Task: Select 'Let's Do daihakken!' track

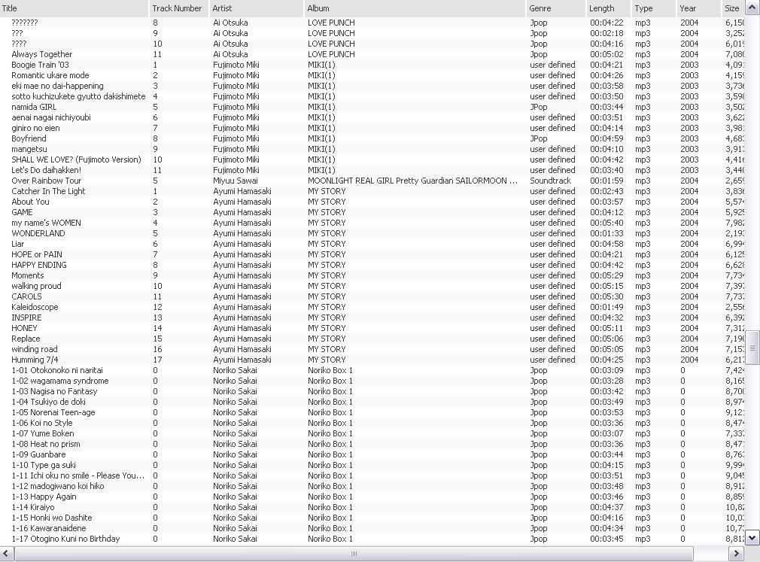Action: 372,170
